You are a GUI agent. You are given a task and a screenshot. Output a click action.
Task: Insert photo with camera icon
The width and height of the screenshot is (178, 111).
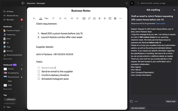94,18
